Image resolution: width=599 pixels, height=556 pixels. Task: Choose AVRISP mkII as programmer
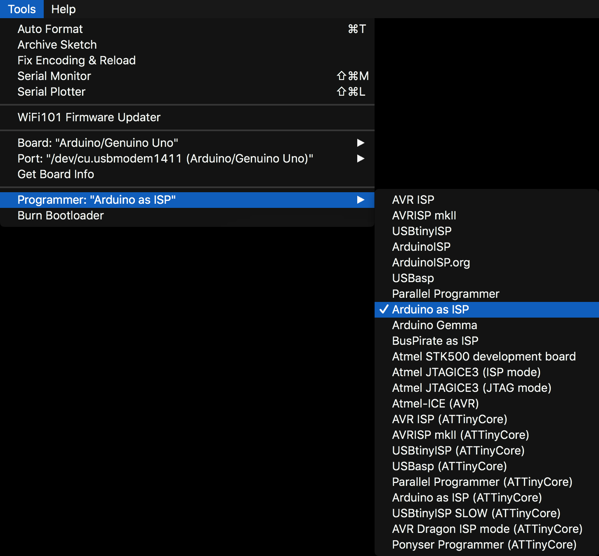pos(424,215)
